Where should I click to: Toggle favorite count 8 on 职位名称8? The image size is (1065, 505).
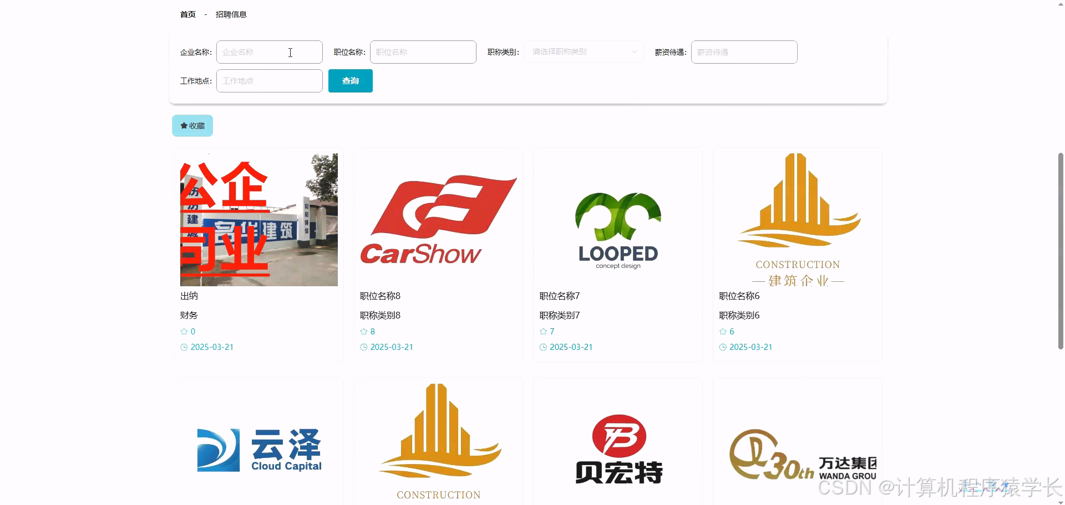[x=372, y=331]
